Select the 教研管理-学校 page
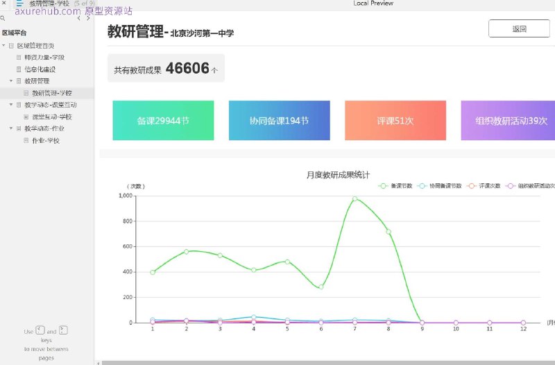This screenshot has width=555, height=365. pos(52,93)
